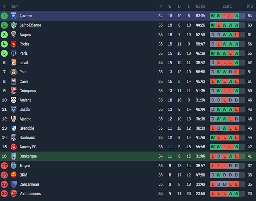Open the Dunkerque team name link
Screen dimensions: 256x201
click(28, 156)
